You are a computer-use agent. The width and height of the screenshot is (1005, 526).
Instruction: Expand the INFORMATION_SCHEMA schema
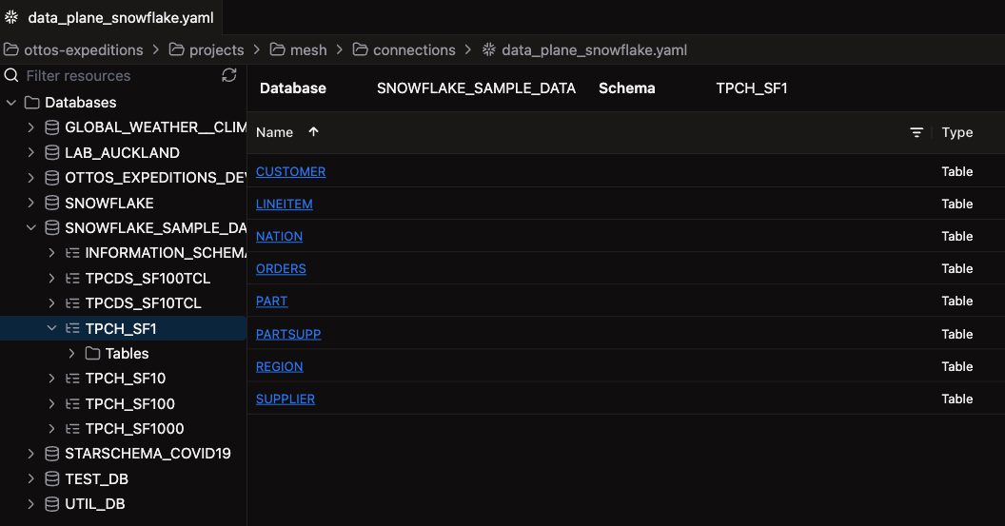pyautogui.click(x=51, y=253)
